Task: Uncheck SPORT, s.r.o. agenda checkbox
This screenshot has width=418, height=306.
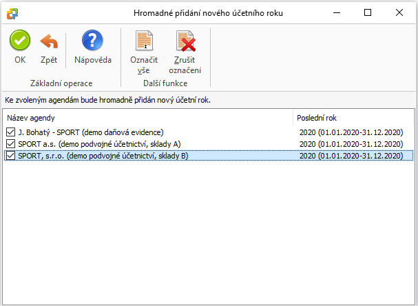Action: (x=10, y=156)
